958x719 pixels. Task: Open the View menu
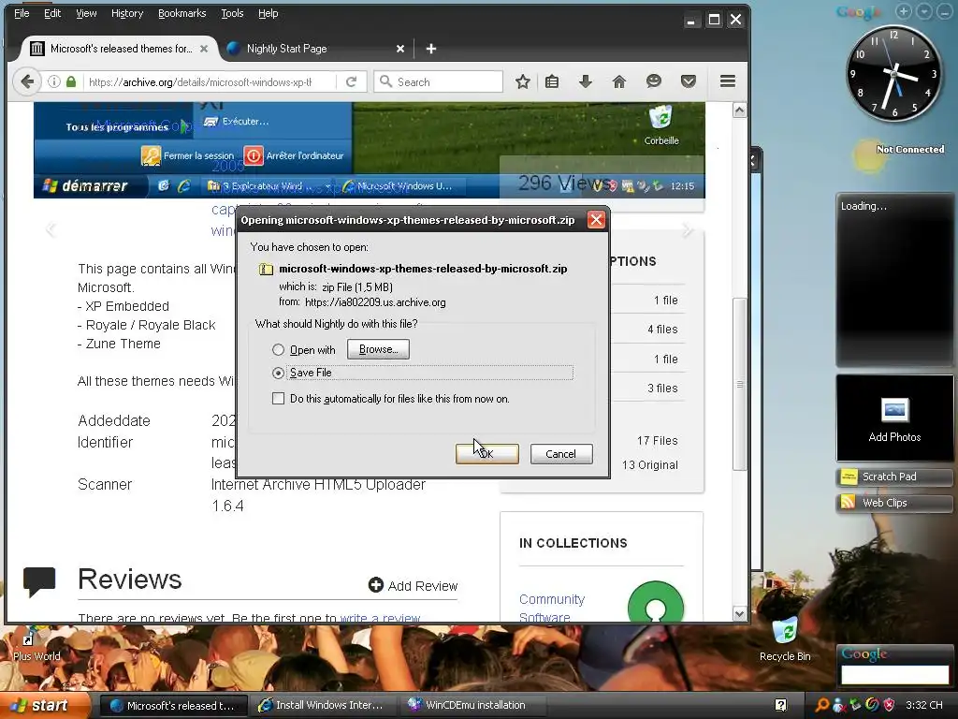coord(86,13)
